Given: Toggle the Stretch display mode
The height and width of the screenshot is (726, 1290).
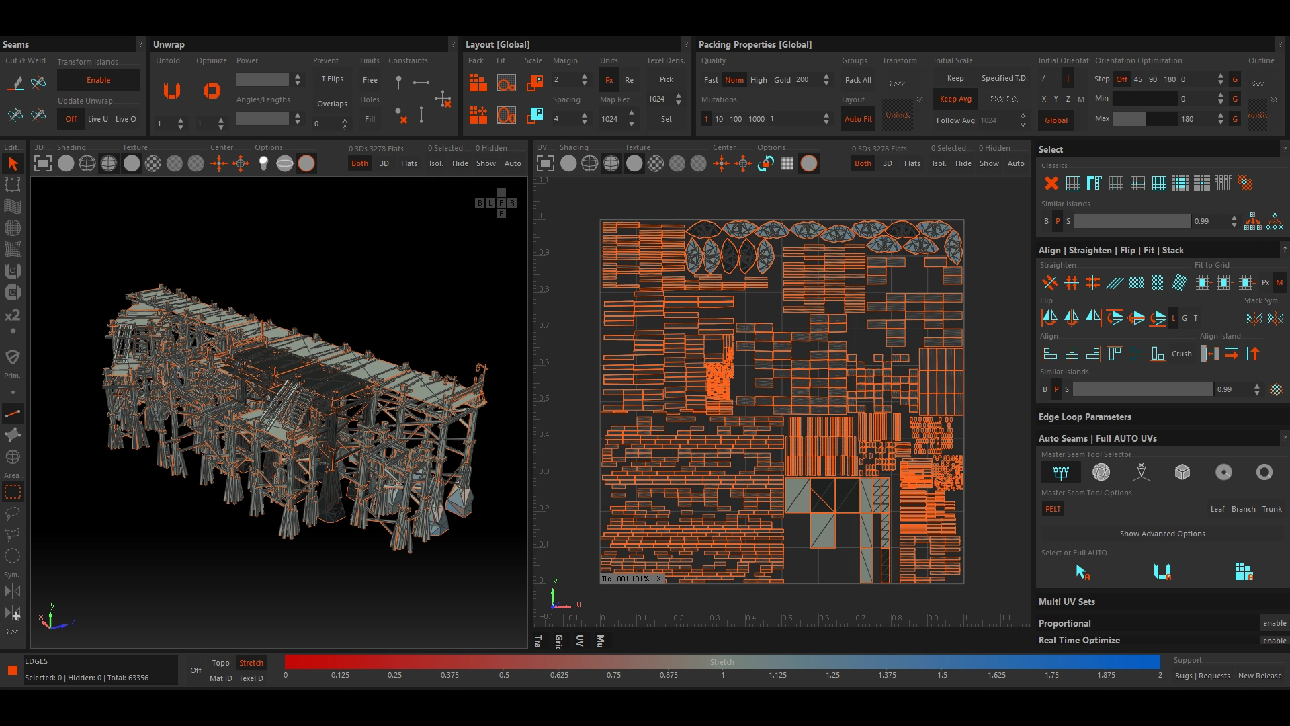Looking at the screenshot, I should [251, 663].
